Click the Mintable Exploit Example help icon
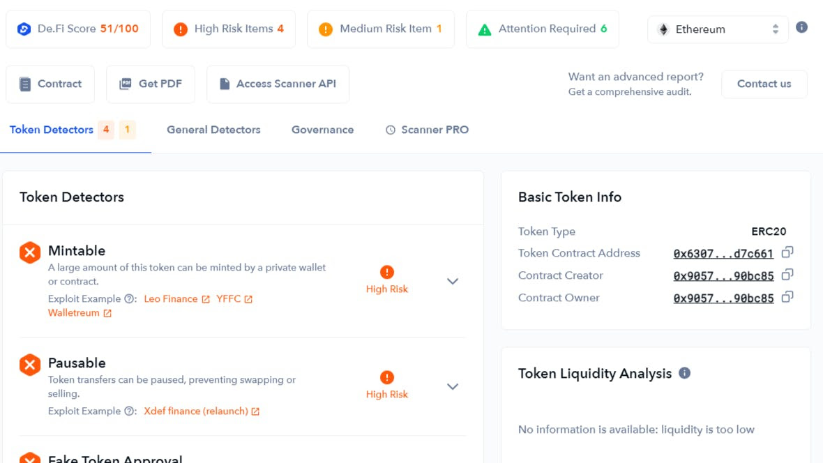Image resolution: width=823 pixels, height=463 pixels. (x=130, y=299)
